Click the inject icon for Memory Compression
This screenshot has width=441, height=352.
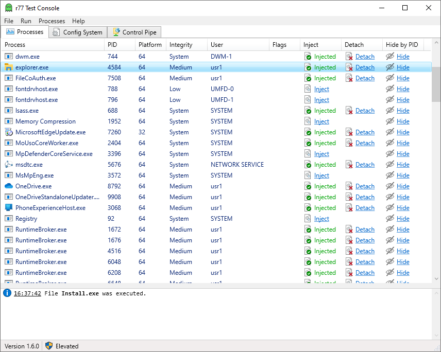[308, 121]
